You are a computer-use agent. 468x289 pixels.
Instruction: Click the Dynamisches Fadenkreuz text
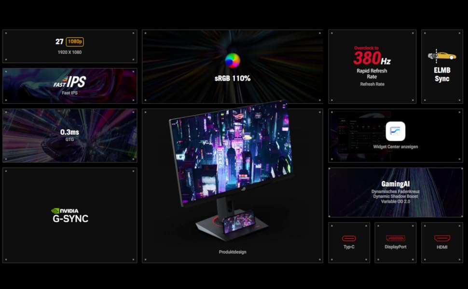click(x=396, y=192)
